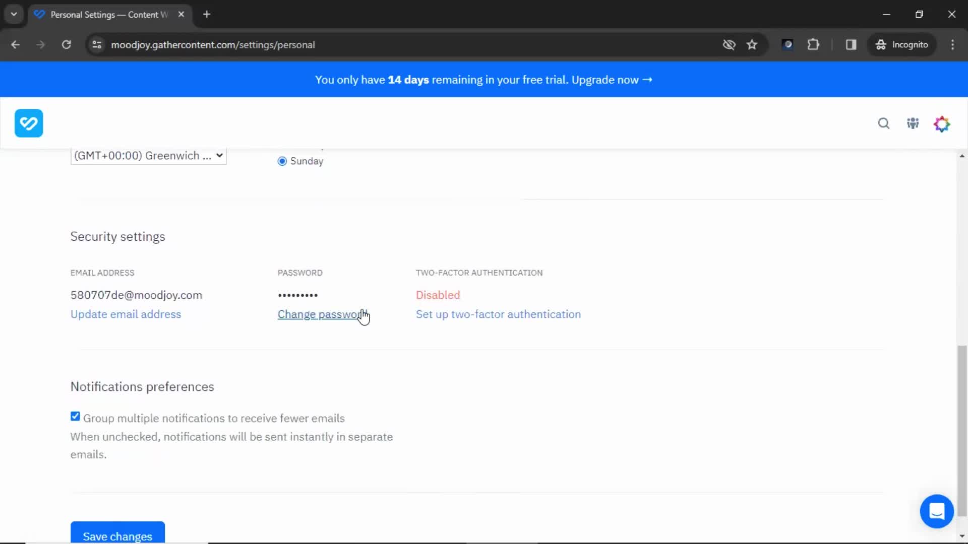Open browser extensions puzzle icon
The image size is (968, 544).
click(813, 45)
